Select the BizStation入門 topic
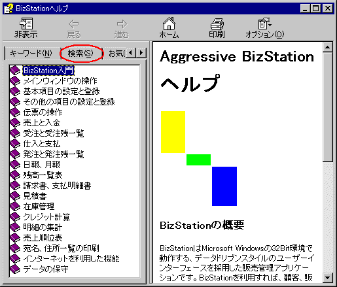Viewport: 337px width, 287px height. tap(48, 71)
